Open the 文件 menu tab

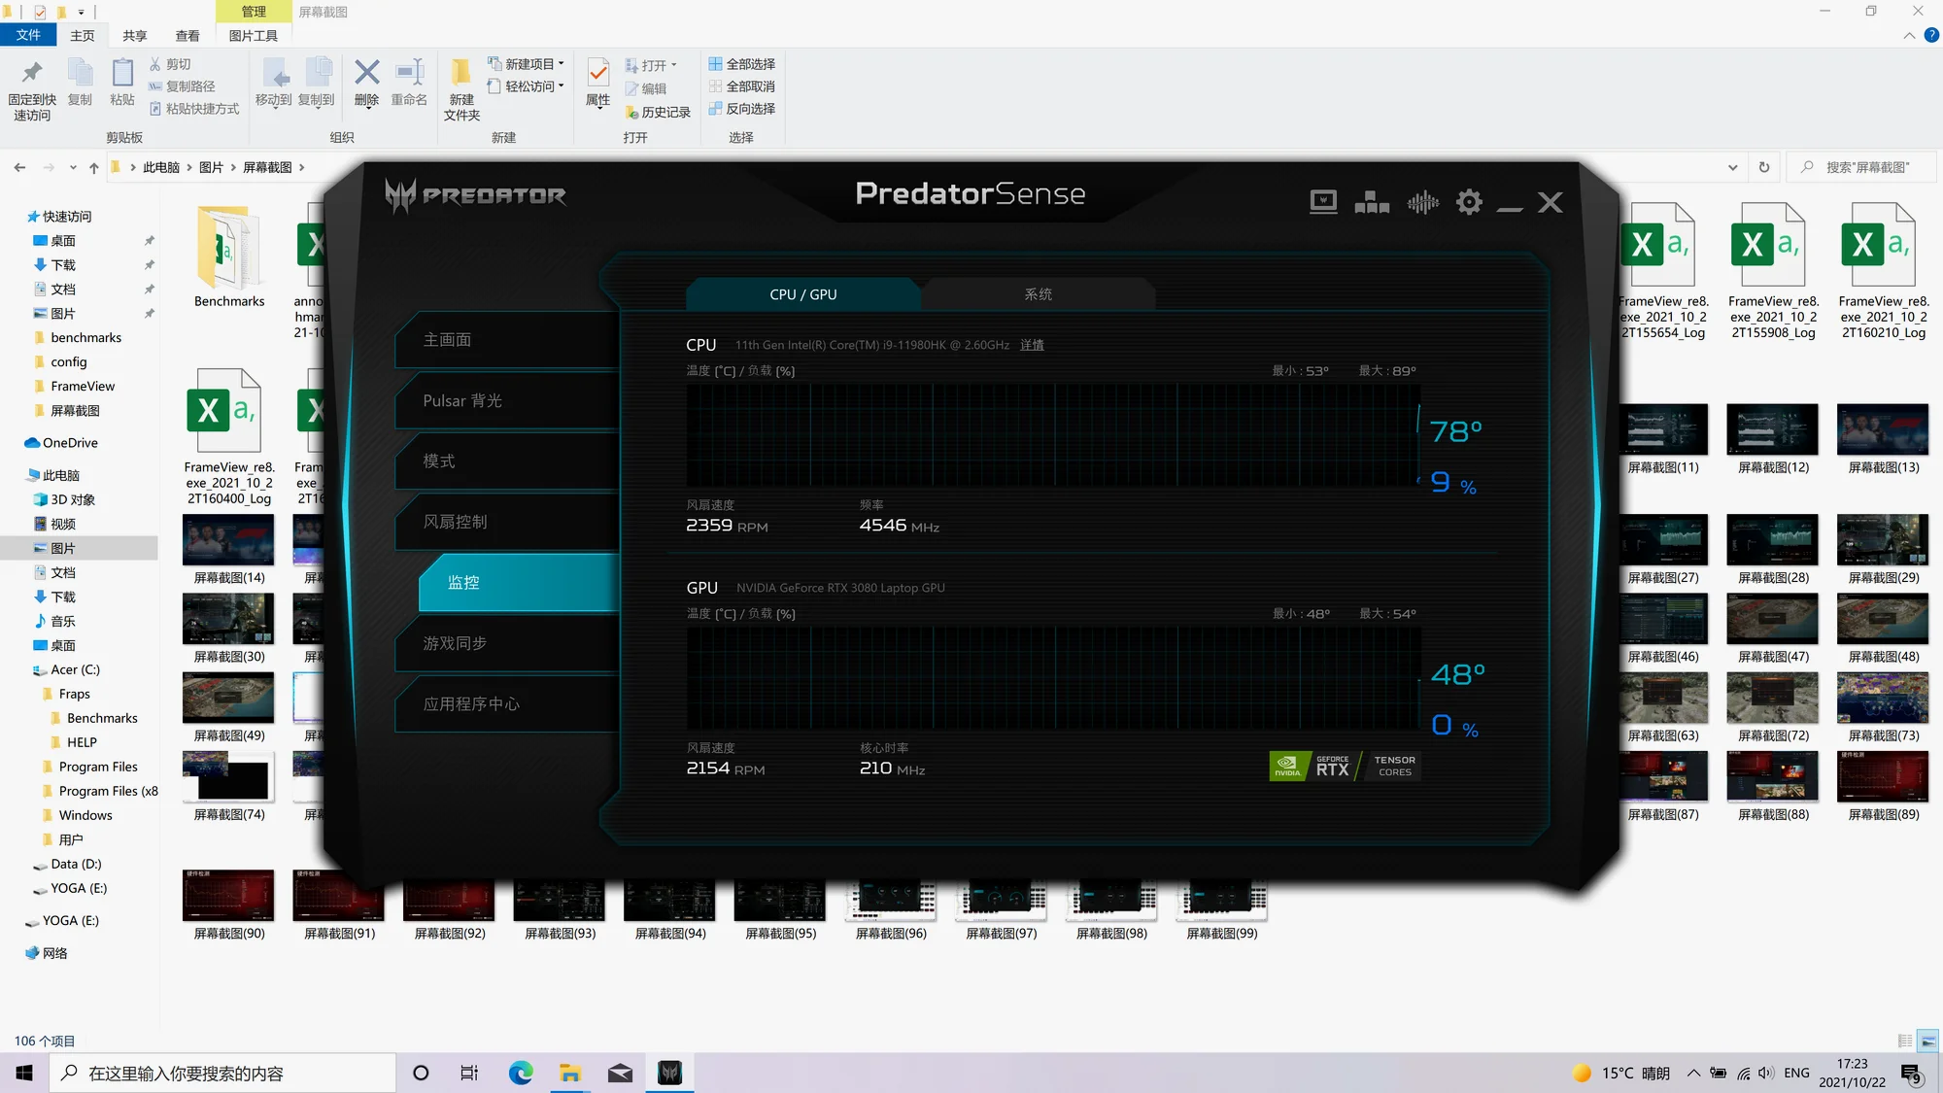[x=29, y=35]
